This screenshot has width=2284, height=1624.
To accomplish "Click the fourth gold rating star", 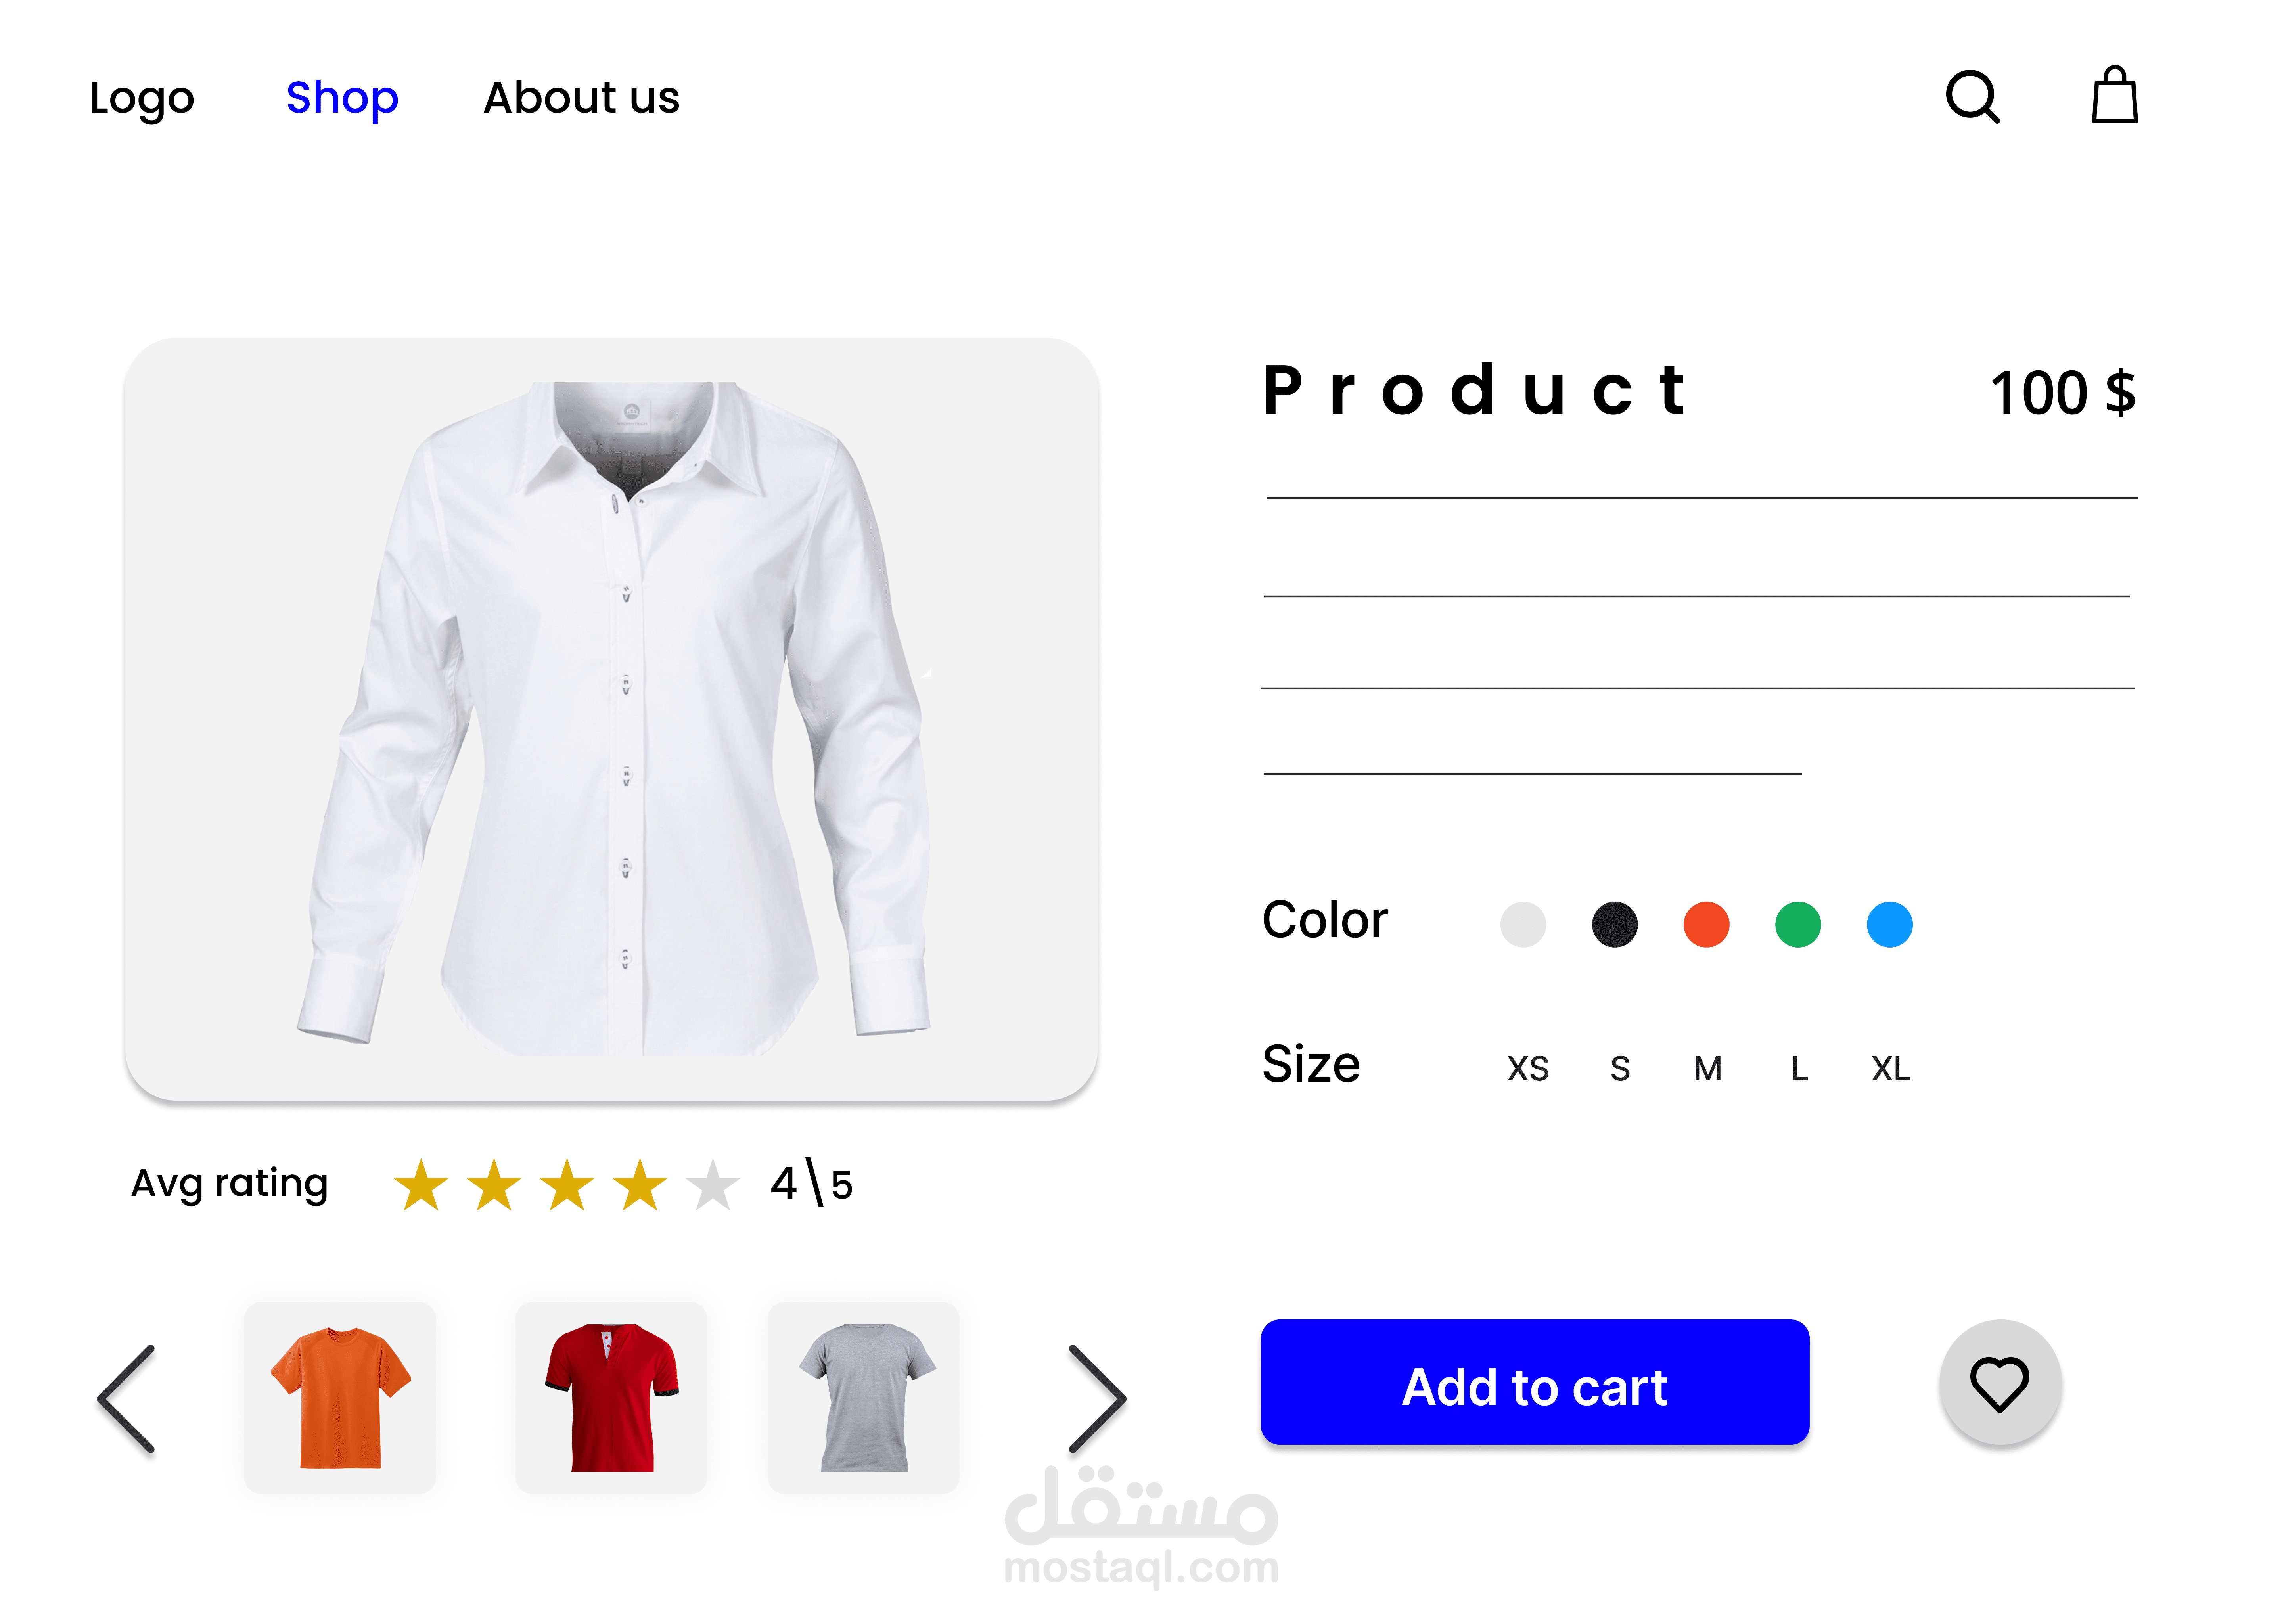I will click(x=640, y=1185).
